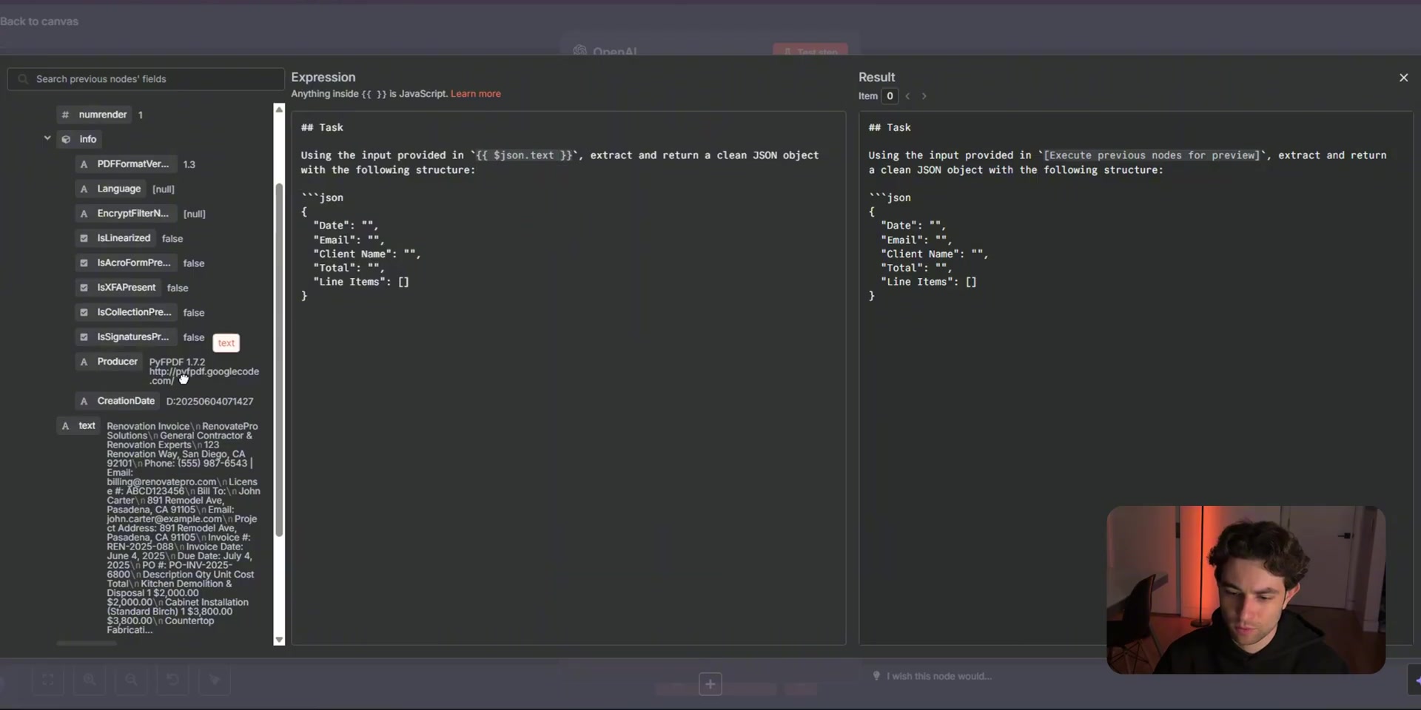The image size is (1421, 710).
Task: Click the Back to canvas link
Action: pyautogui.click(x=38, y=21)
